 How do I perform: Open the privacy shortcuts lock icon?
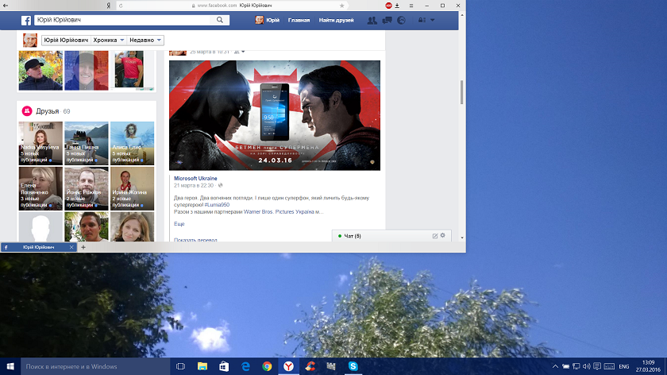pos(422,20)
